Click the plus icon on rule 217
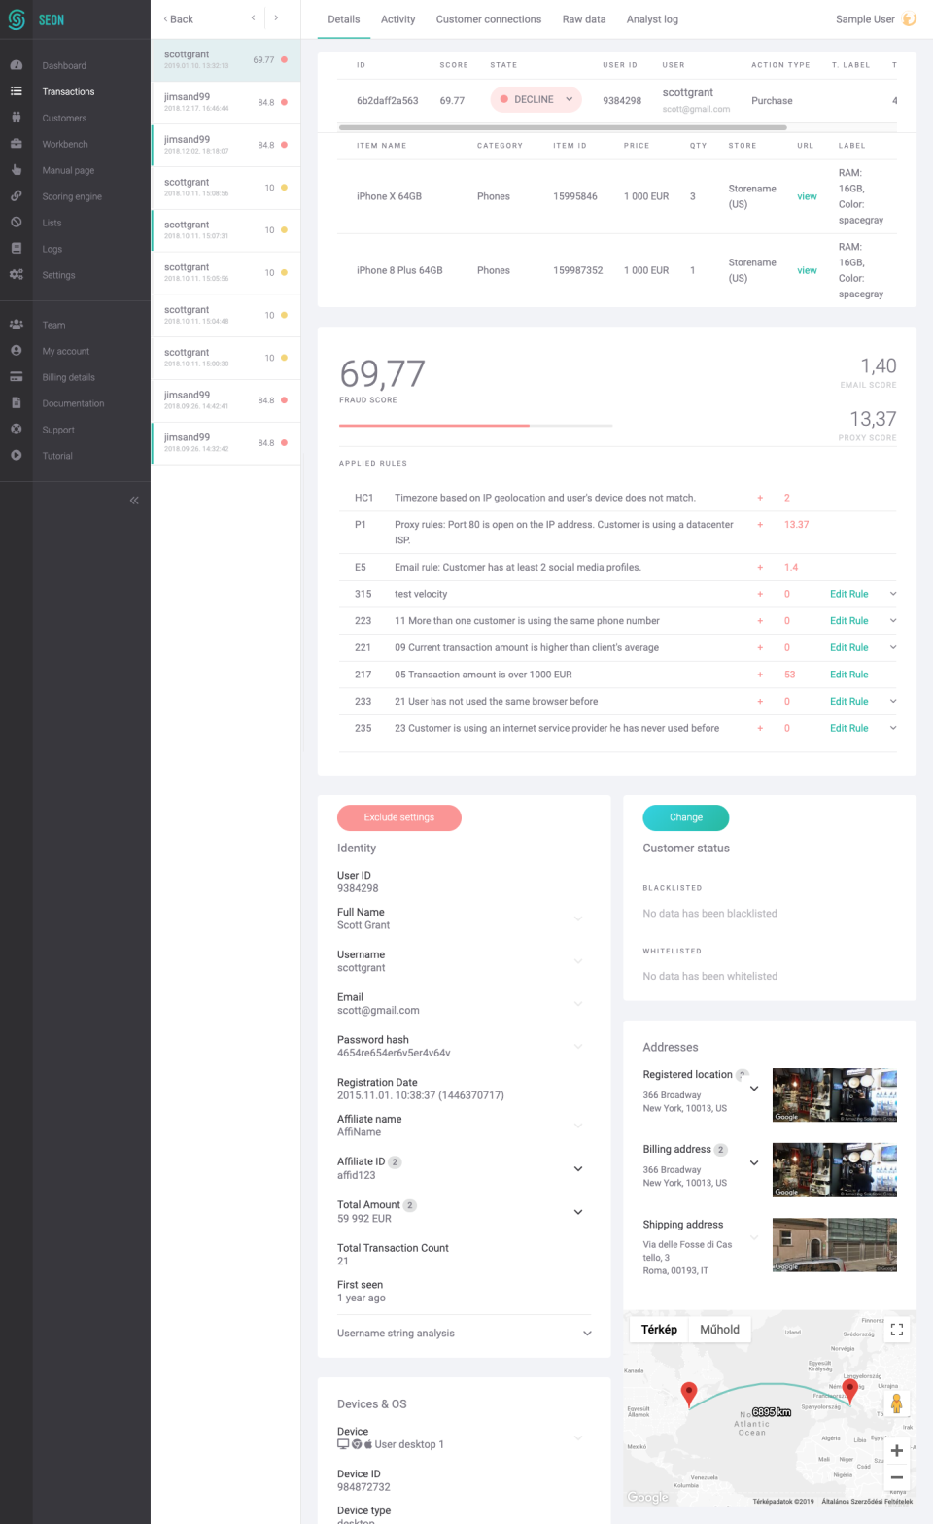 (x=760, y=675)
